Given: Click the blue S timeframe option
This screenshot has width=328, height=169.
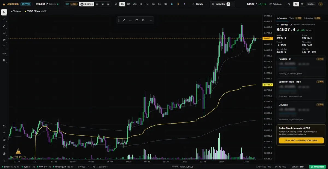Looking at the screenshot, I should (172, 4).
